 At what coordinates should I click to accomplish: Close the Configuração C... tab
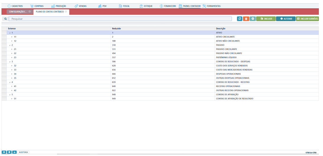[30, 11]
